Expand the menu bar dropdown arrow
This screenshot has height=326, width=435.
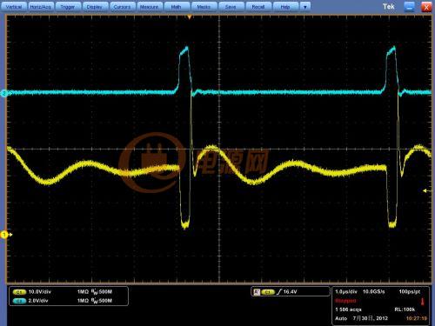305,6
